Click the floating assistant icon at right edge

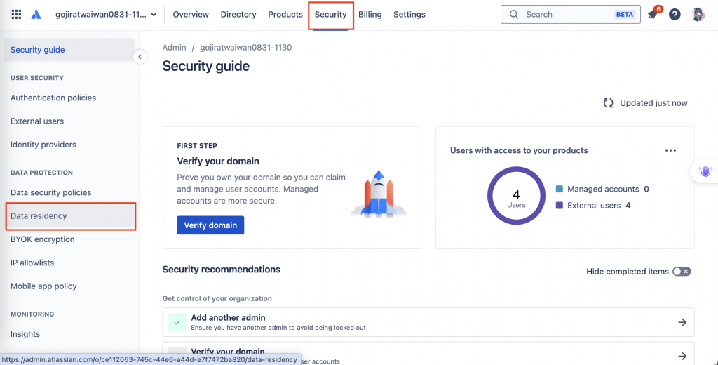pos(705,171)
